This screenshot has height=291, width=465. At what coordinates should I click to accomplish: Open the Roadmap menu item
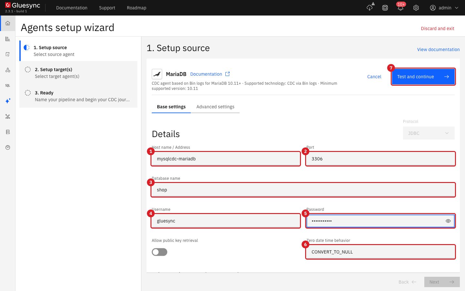tap(136, 8)
